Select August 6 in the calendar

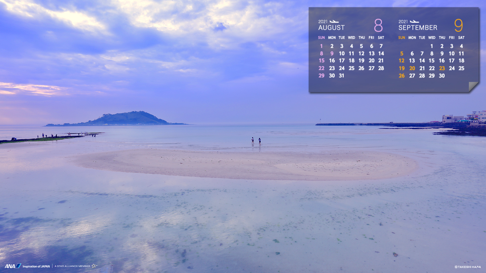click(x=372, y=46)
